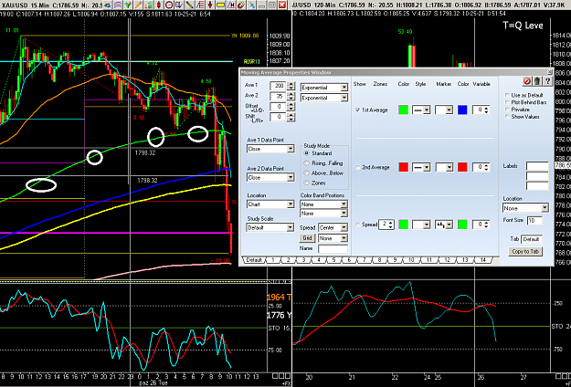The width and height of the screenshot is (571, 387).
Task: Click the blue pushpin icon in the toolbar
Action: [251, 5]
